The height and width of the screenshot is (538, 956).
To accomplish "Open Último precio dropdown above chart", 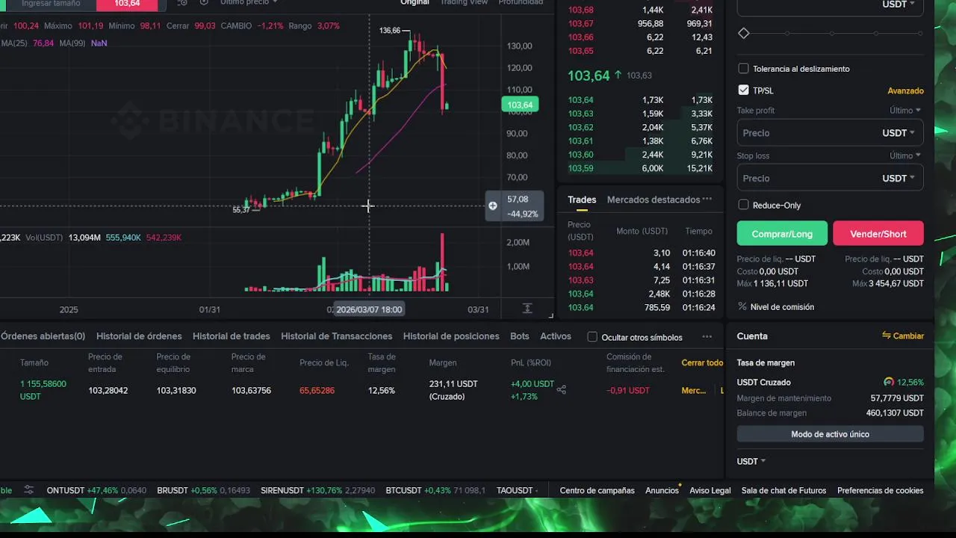I will pyautogui.click(x=249, y=2).
